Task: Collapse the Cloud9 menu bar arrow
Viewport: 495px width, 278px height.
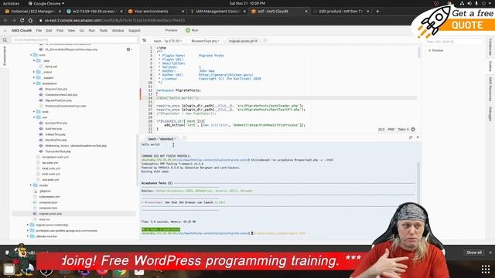Action: tap(5, 31)
